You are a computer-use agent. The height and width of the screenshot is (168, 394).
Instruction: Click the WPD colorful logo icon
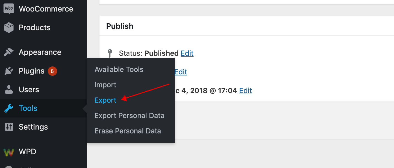coord(9,152)
